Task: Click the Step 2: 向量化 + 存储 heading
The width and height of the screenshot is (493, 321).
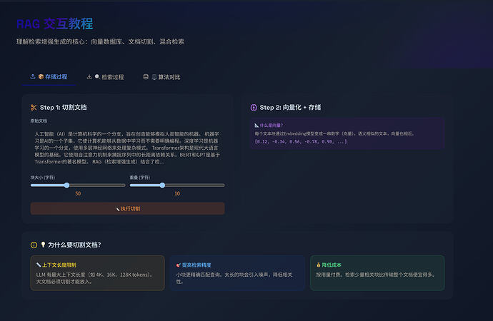Action: [x=290, y=107]
